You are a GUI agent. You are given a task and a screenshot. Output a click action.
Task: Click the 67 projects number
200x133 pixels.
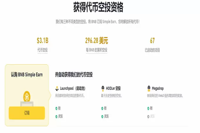point(152,41)
